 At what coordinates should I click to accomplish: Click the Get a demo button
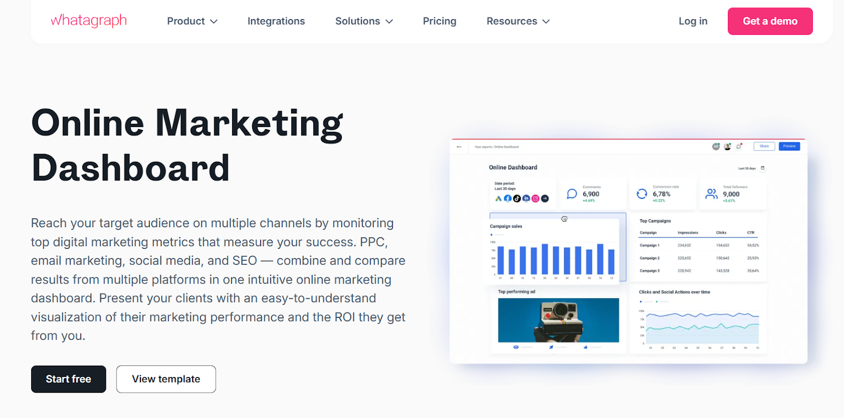click(770, 21)
